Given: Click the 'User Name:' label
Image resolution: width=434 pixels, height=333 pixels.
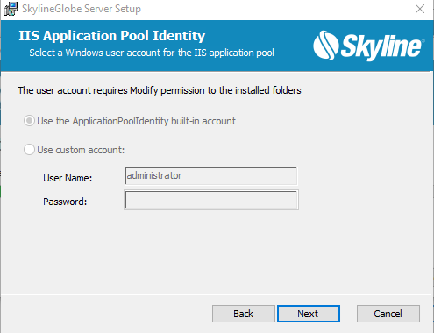Looking at the screenshot, I should pyautogui.click(x=68, y=178).
